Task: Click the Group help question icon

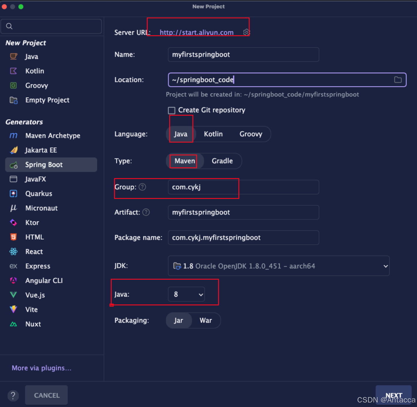Action: (x=142, y=187)
